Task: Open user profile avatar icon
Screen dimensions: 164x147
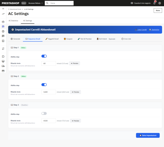Action: [160, 3]
